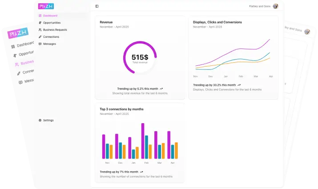Image resolution: width=318 pixels, height=189 pixels.
Task: Open the Dashboard menu item
Action: tap(50, 16)
